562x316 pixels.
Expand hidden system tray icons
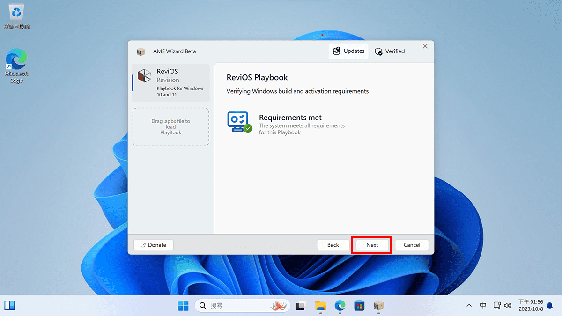tap(469, 306)
